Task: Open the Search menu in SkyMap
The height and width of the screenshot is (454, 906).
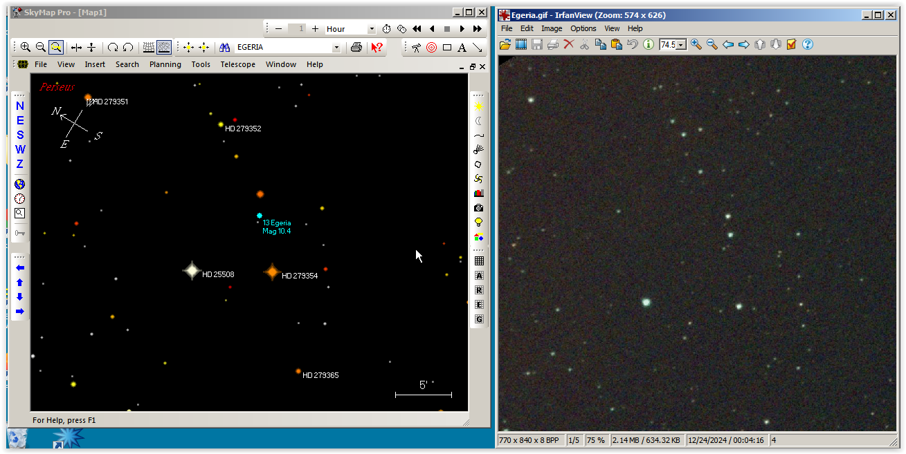Action: coord(127,64)
